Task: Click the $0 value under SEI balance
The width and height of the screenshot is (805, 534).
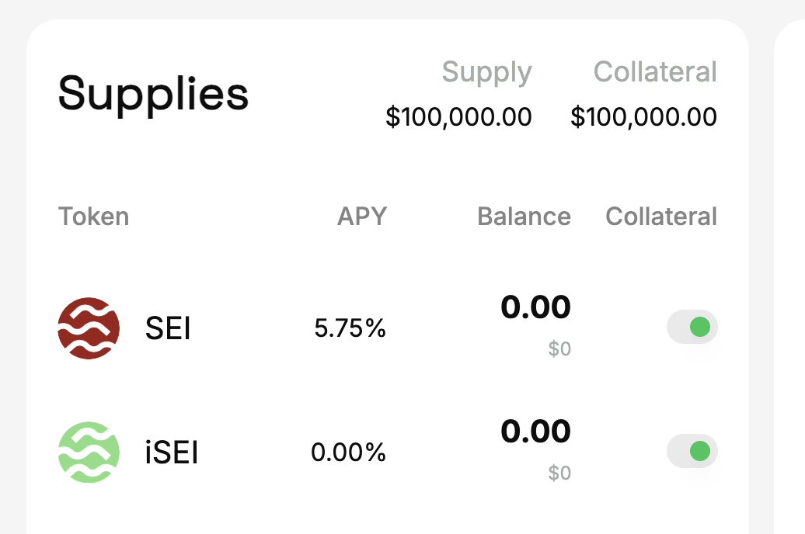Action: click(x=559, y=348)
